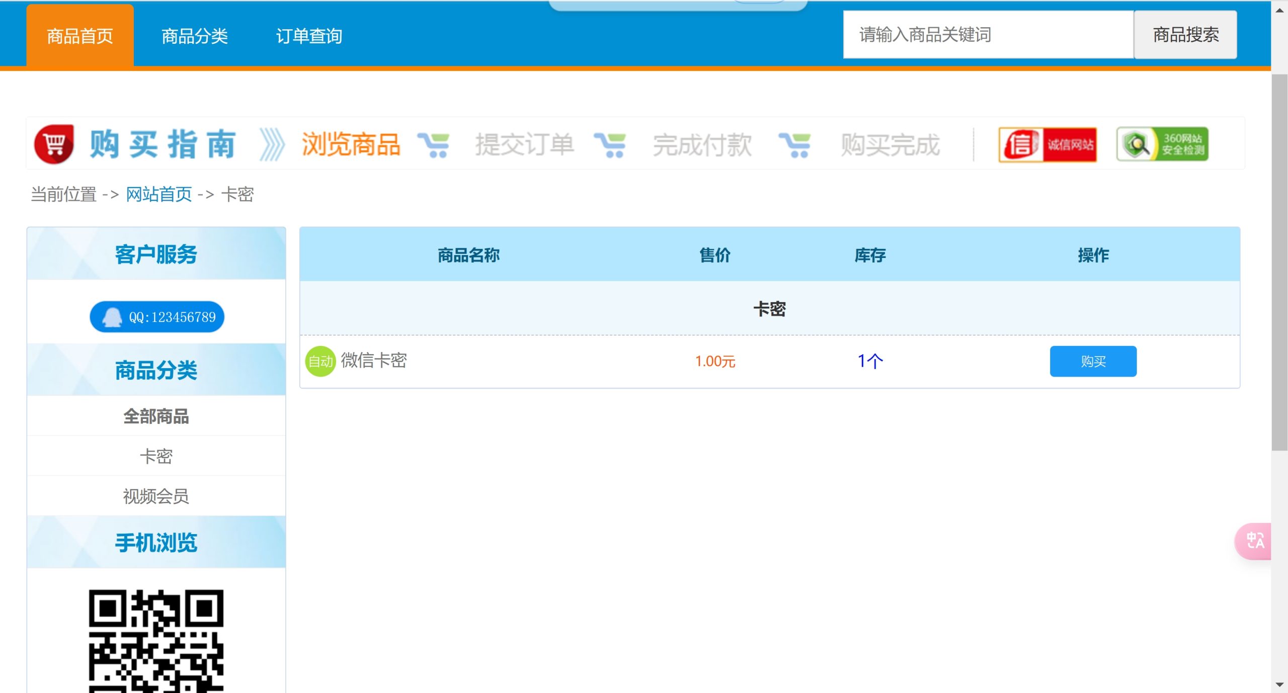Open the 订单查询 tab

tap(309, 36)
